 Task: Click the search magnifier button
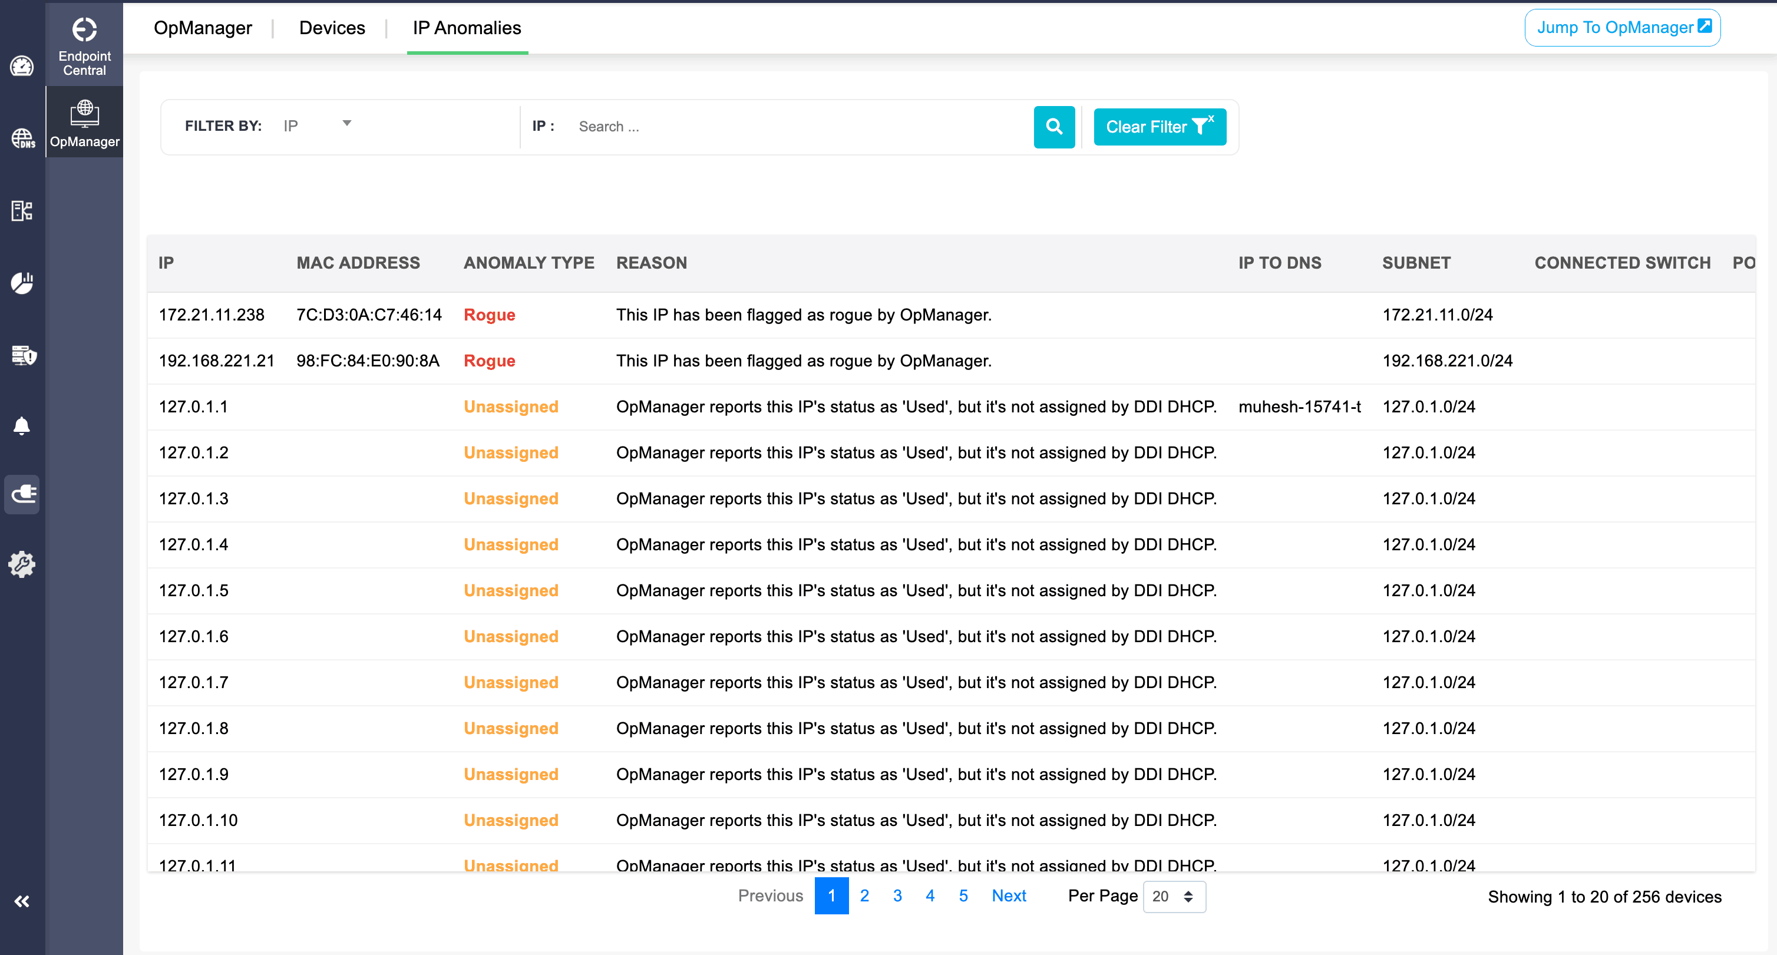tap(1054, 127)
